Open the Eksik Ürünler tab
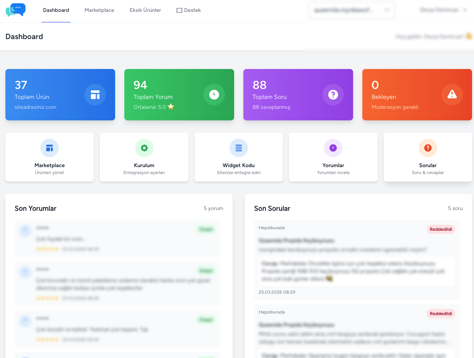Screen dimensions: 474x358 (145, 10)
